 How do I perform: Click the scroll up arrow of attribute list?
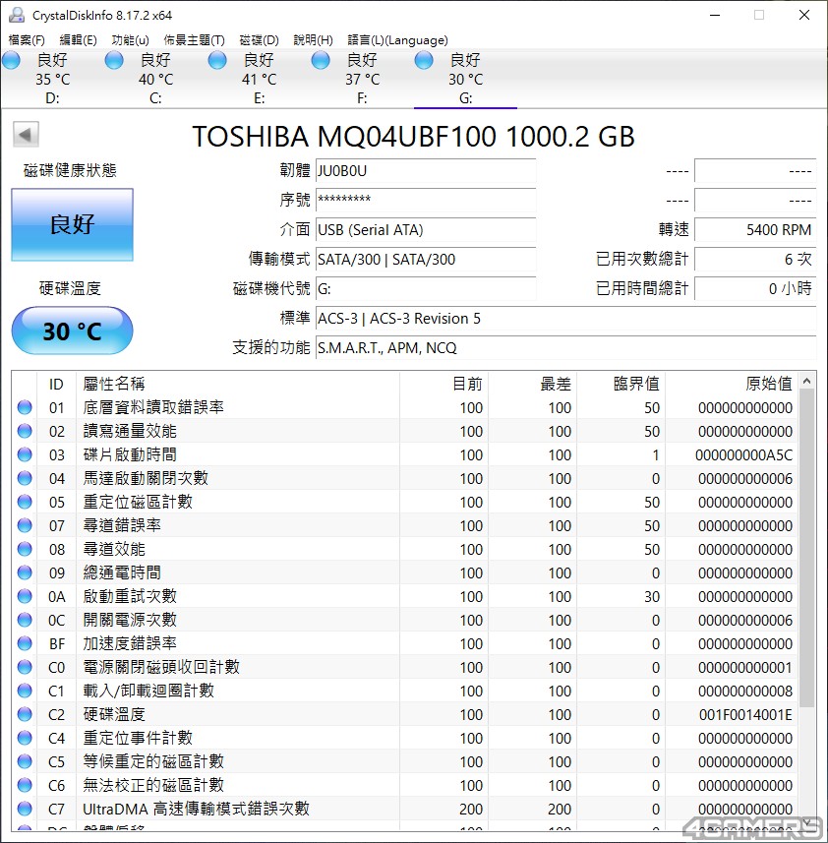(x=806, y=382)
